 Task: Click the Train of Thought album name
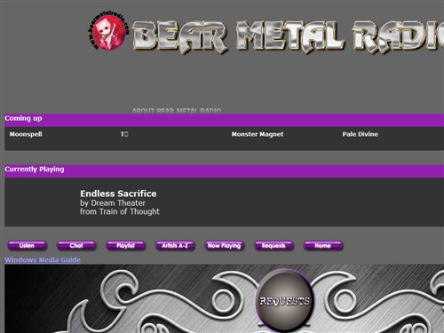130,211
